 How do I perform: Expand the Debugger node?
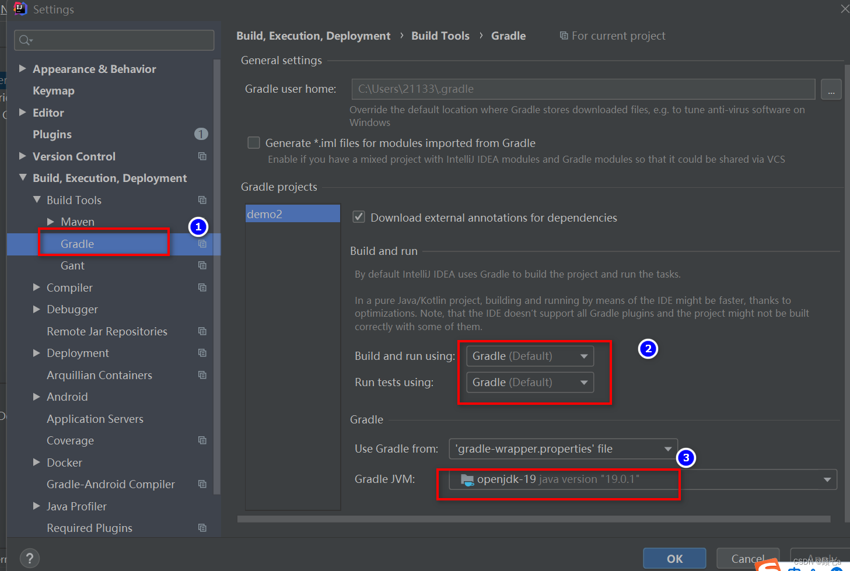(37, 309)
